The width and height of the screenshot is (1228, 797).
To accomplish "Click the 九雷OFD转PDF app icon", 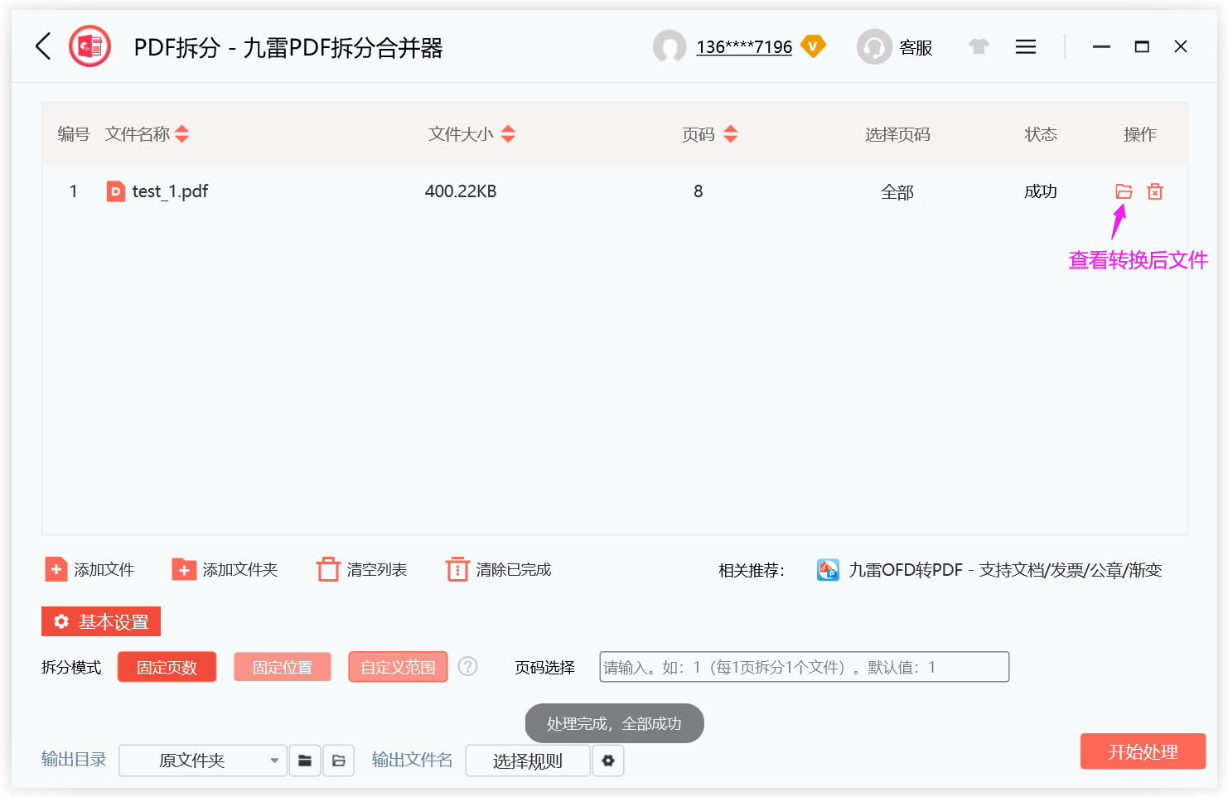I will click(x=828, y=570).
